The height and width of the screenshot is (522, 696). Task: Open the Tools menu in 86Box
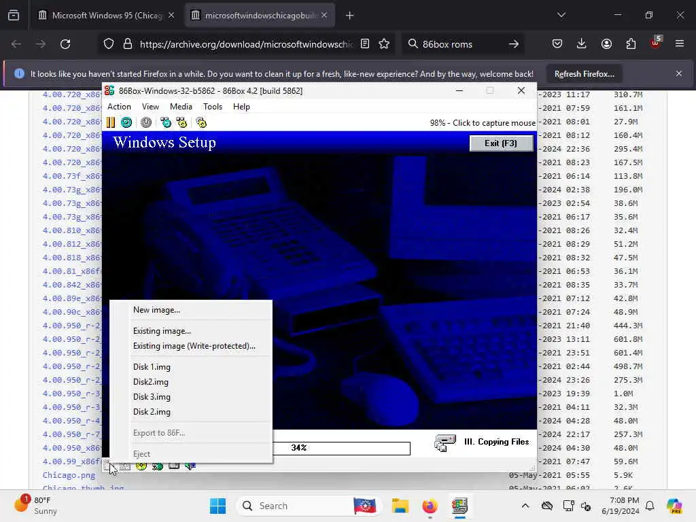(213, 107)
